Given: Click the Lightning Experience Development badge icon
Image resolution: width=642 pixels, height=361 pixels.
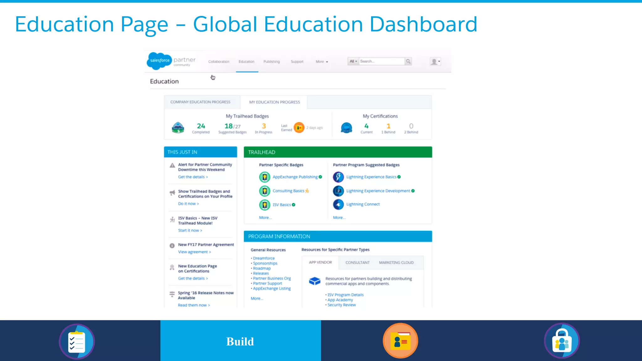Looking at the screenshot, I should [338, 191].
